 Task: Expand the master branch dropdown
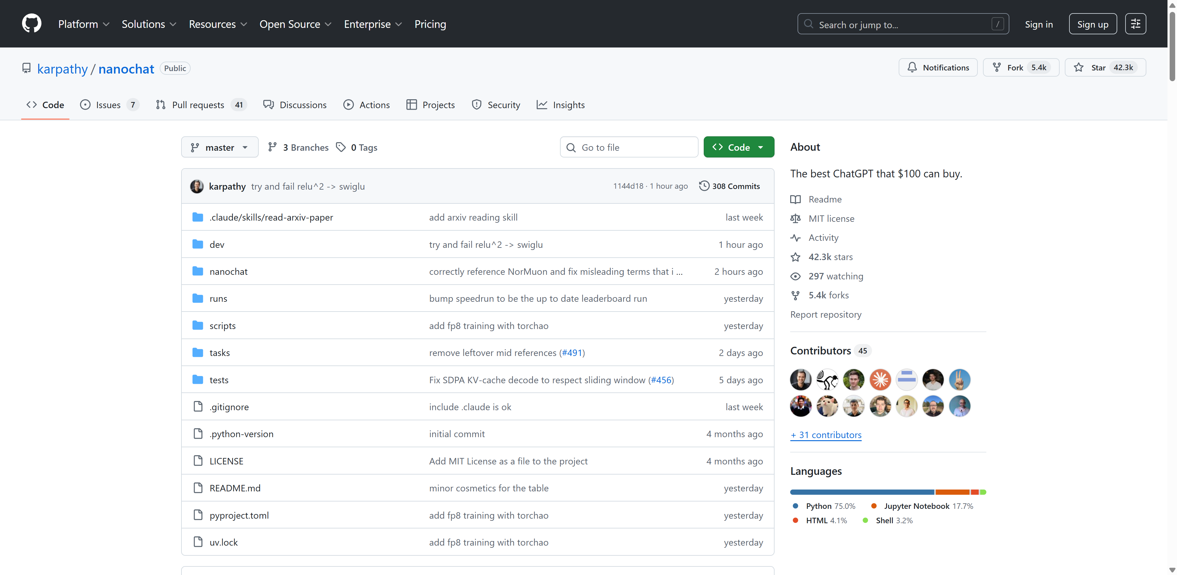(x=220, y=147)
